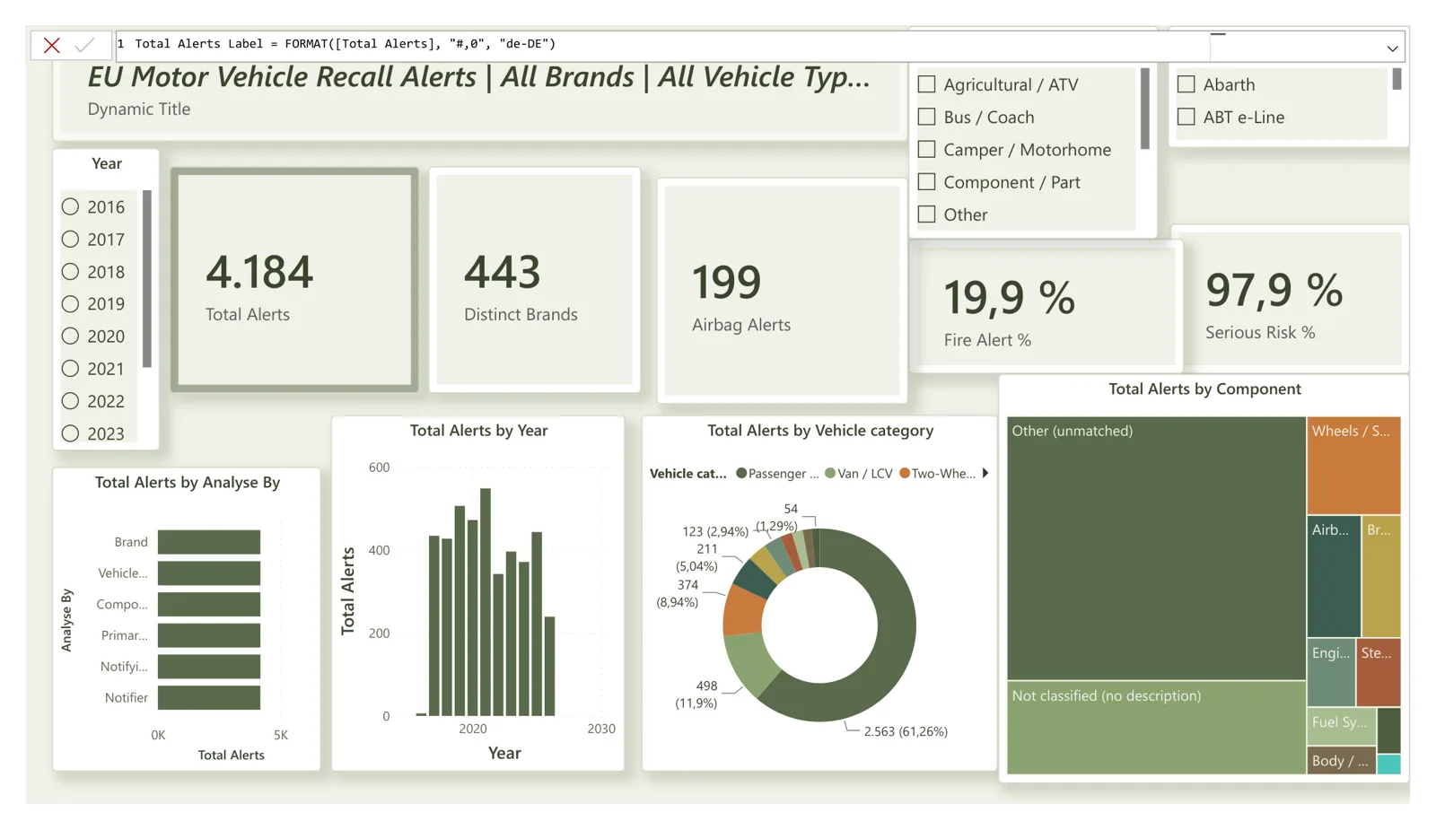The image size is (1436, 830).
Task: Check the Camper / Motorhome checkbox
Action: click(x=927, y=149)
